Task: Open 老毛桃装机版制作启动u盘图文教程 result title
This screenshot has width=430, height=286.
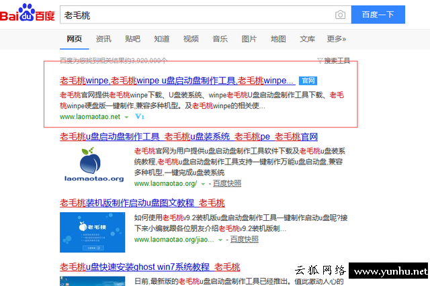Action: pyautogui.click(x=142, y=203)
